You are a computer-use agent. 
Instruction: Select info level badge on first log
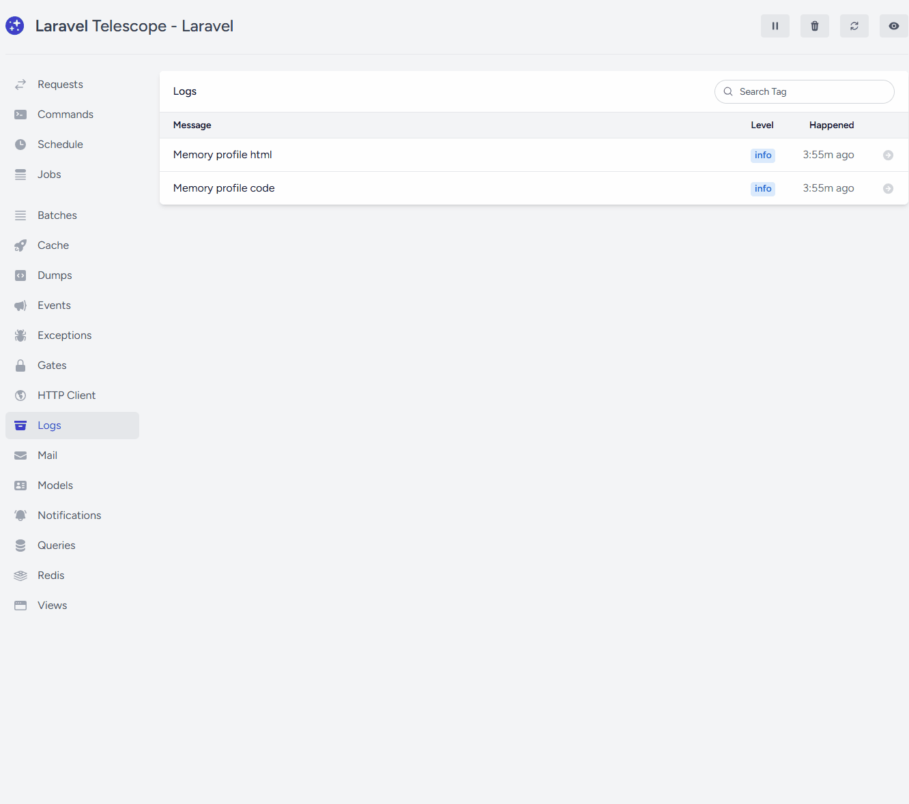(x=762, y=155)
